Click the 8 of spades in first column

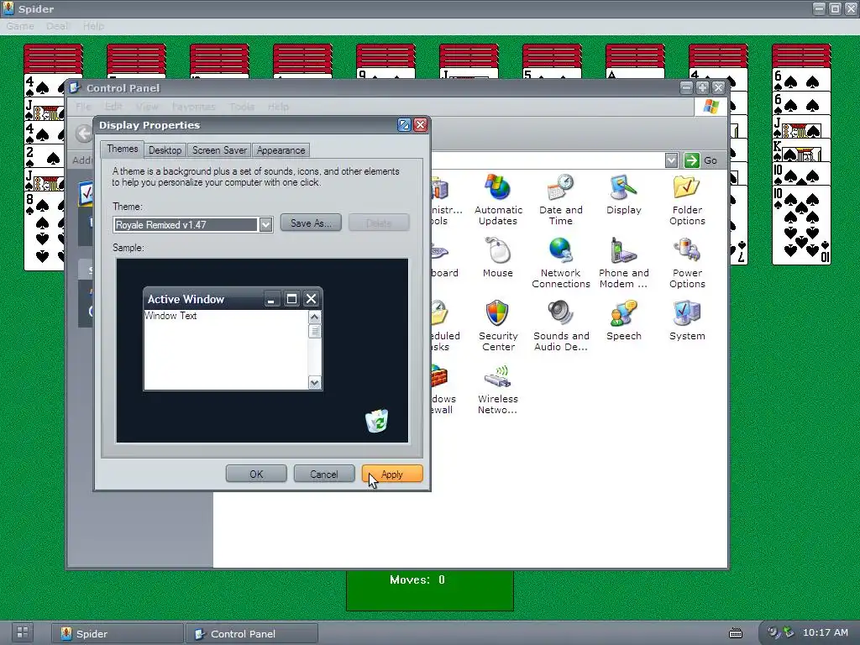pyautogui.click(x=44, y=230)
